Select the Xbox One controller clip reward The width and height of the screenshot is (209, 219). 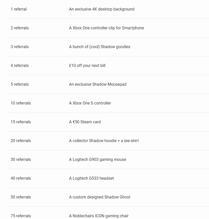pos(106,28)
